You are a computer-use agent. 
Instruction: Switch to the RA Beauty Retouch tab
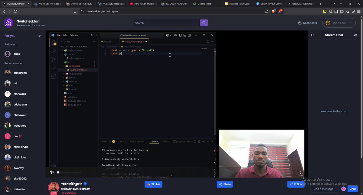[x=111, y=4]
